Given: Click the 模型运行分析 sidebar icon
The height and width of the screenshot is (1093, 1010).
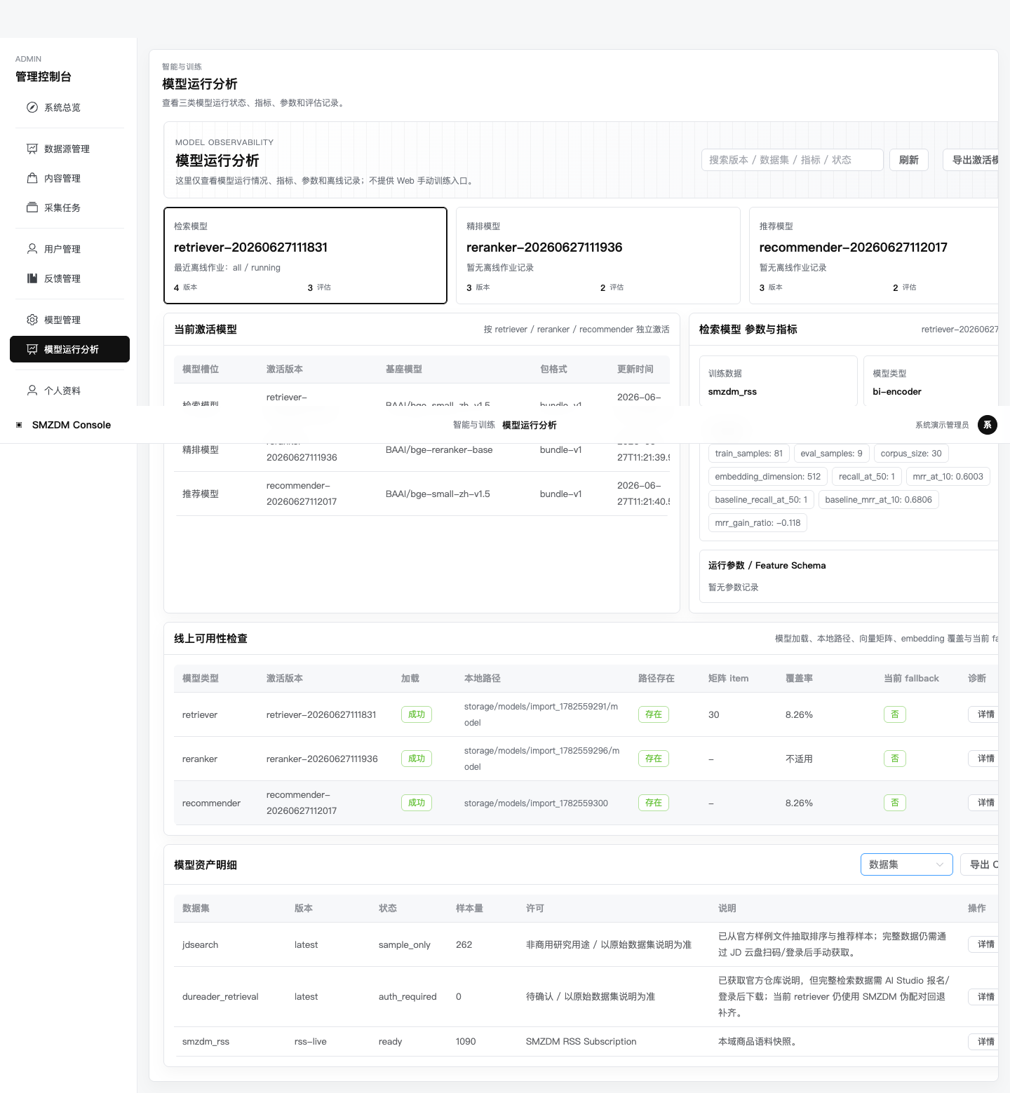Looking at the screenshot, I should pos(32,349).
